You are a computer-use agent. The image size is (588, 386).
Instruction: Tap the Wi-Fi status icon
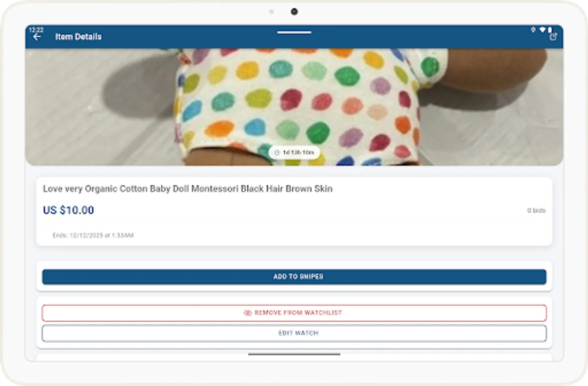[x=543, y=29]
